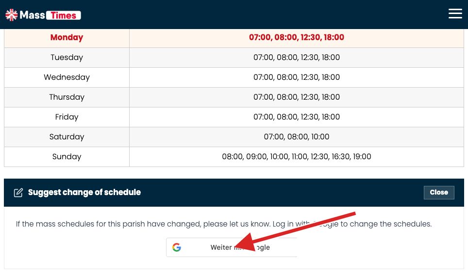The width and height of the screenshot is (468, 273).
Task: Click the Sunday day cell
Action: coord(67,157)
